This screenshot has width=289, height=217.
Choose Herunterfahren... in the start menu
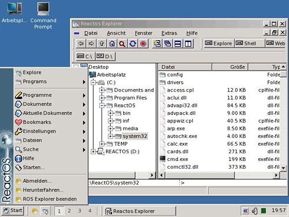51,190
